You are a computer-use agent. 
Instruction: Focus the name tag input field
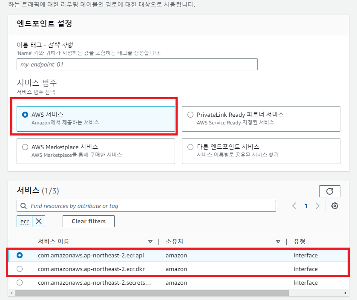[x=137, y=64]
